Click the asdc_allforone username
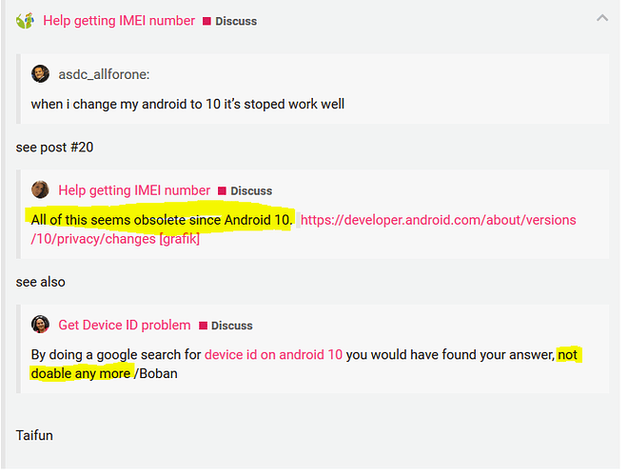 point(104,74)
